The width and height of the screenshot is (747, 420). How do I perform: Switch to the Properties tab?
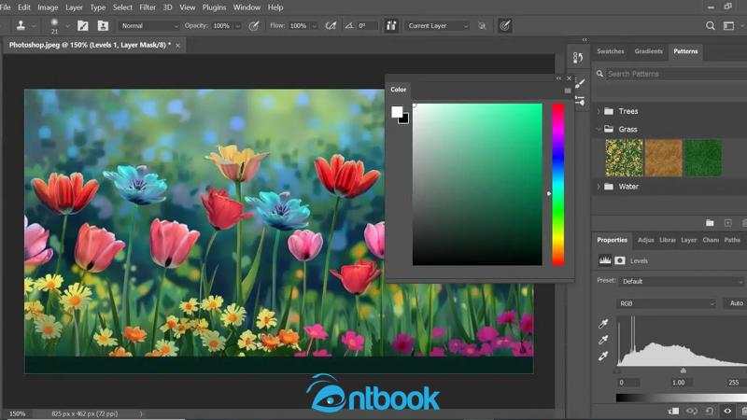point(613,240)
